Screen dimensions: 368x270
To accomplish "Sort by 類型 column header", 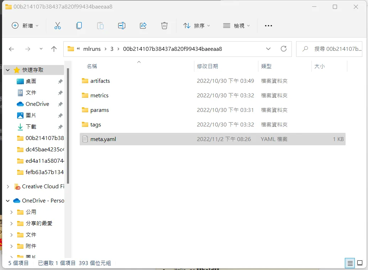I will coord(266,66).
